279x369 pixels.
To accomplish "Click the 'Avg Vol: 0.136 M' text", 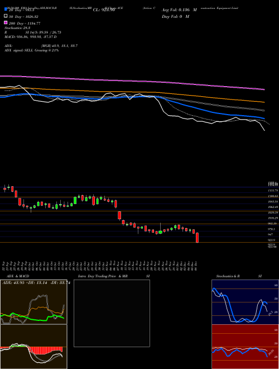I will [179, 10].
